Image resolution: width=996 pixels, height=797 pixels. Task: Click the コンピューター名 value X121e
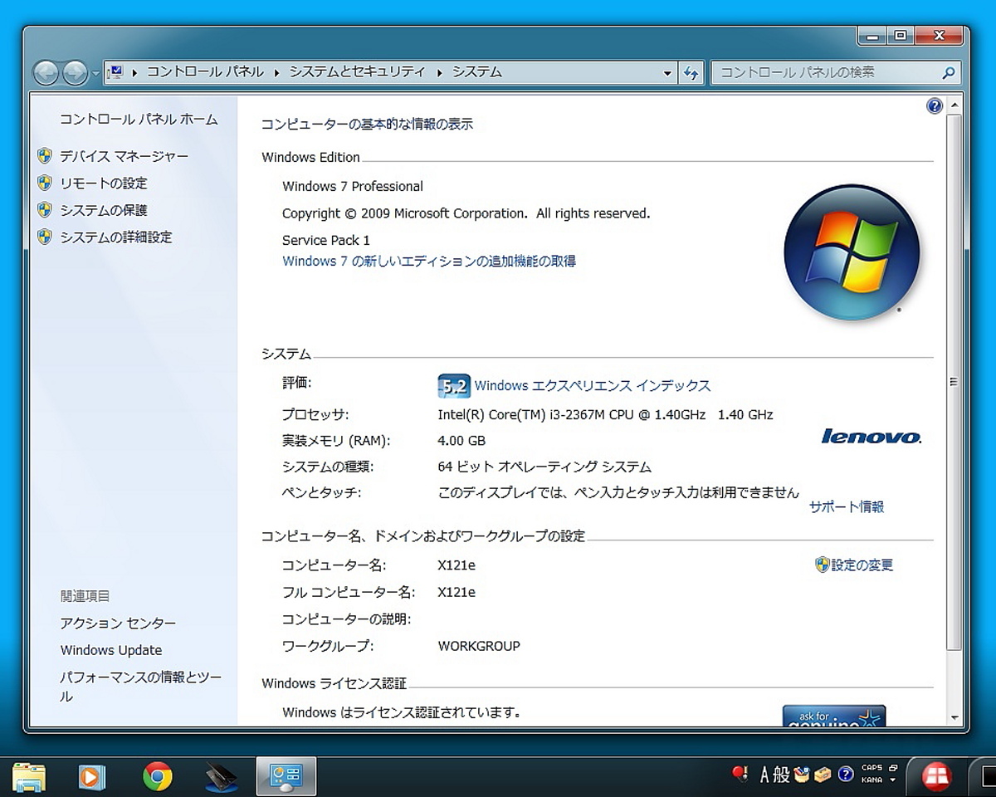coord(456,565)
